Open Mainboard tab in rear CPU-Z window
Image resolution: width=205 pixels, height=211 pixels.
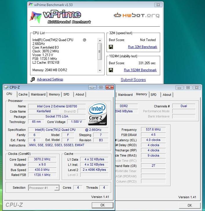tap(125, 95)
